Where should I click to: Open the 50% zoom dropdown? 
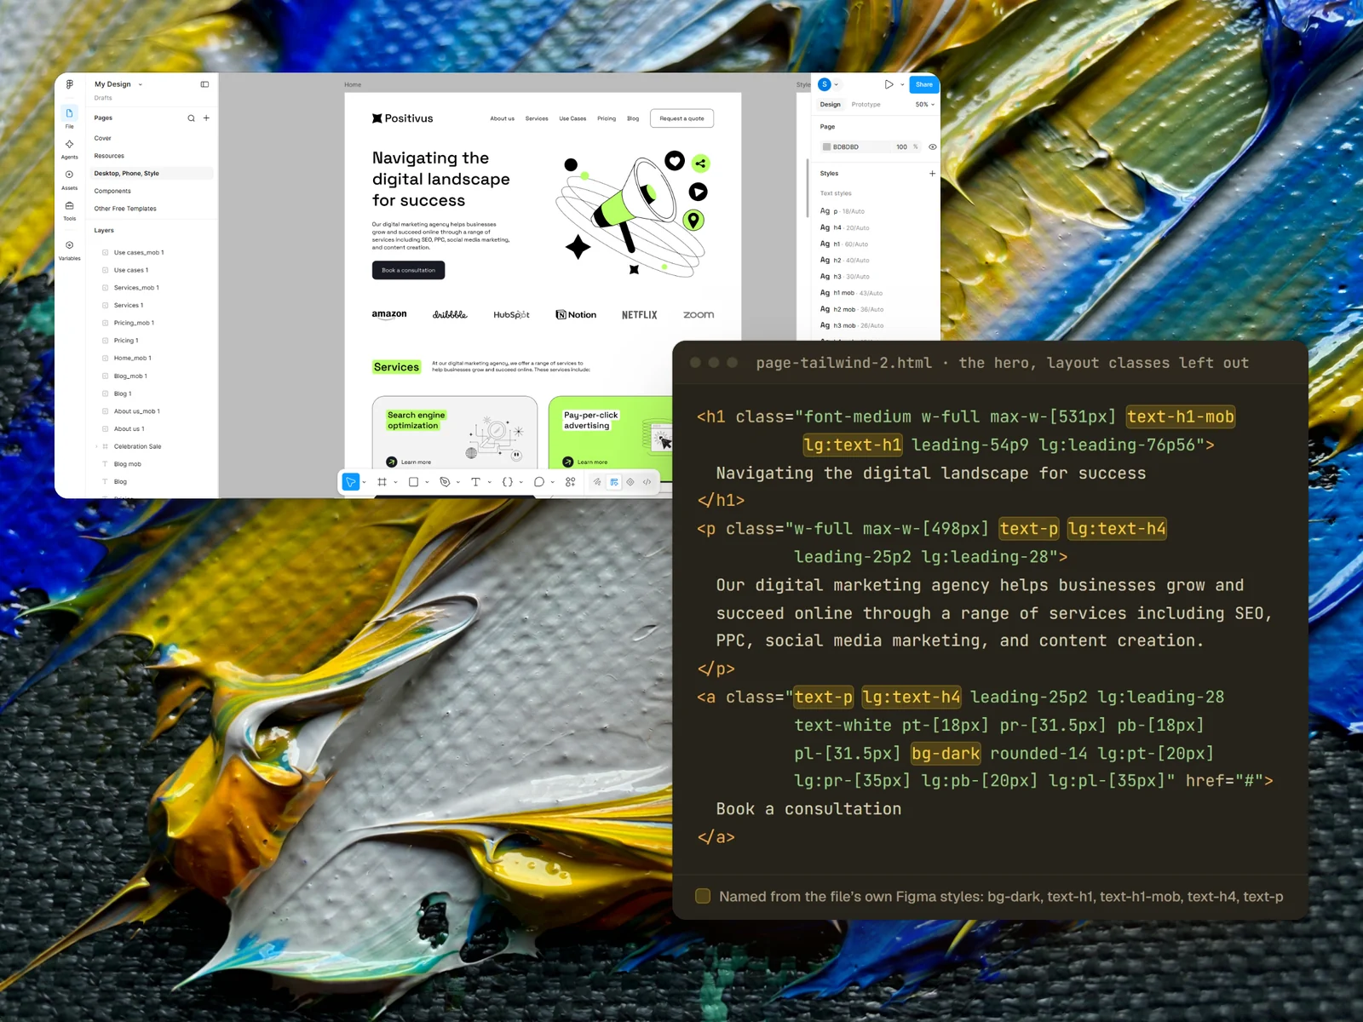924,105
